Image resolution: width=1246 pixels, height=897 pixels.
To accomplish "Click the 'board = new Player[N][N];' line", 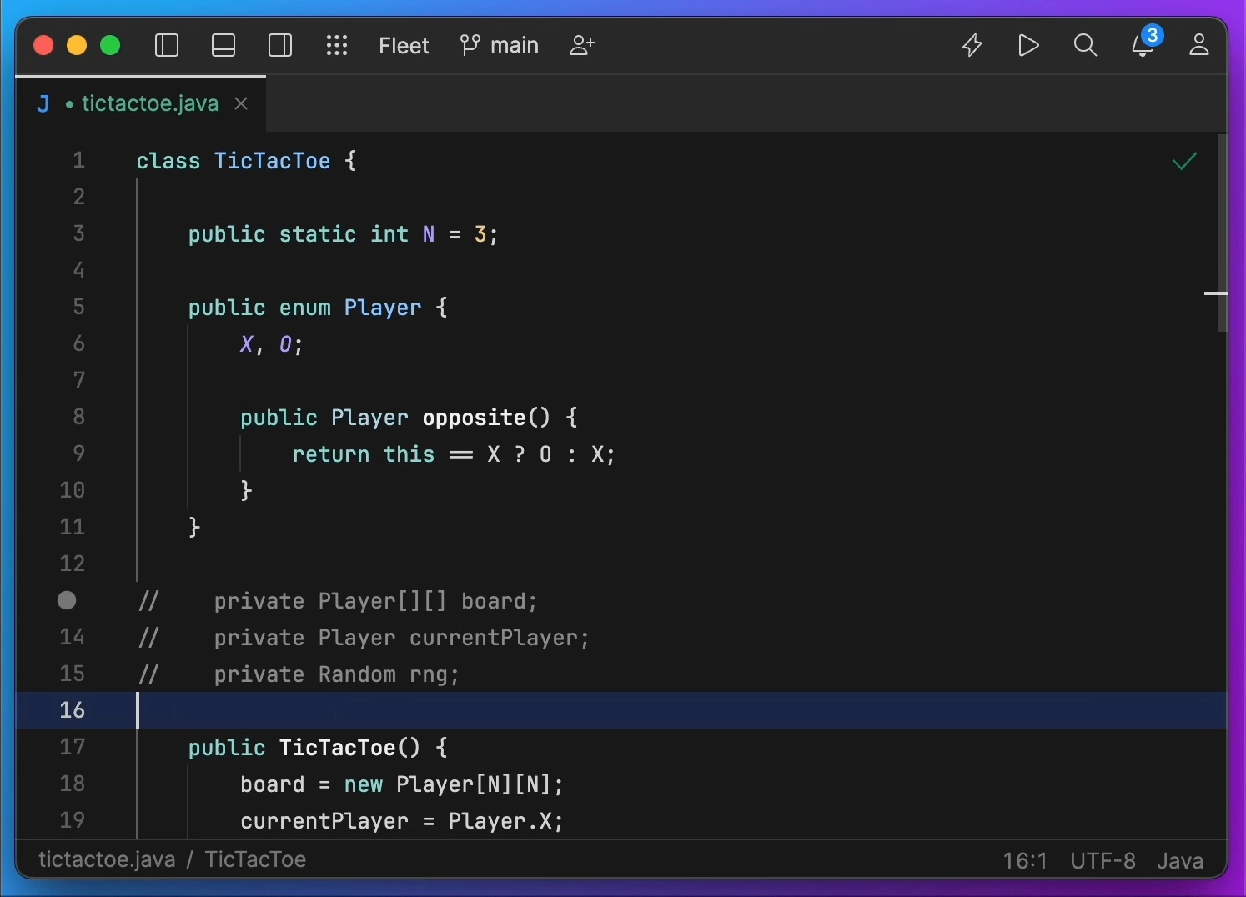I will click(402, 784).
